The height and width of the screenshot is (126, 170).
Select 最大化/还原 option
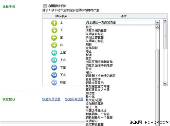point(94,100)
